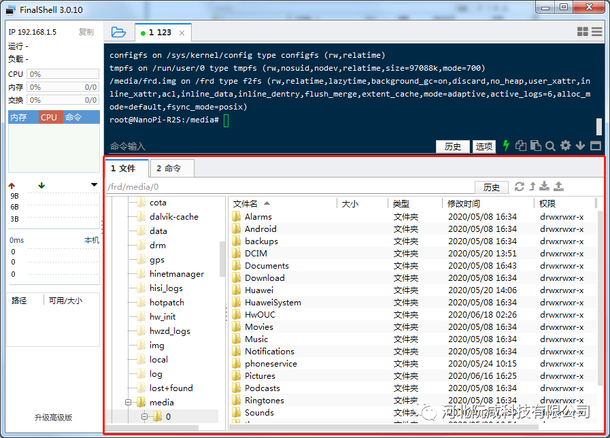Viewport: 610px width, 438px height.
Task: Select the Android folder row
Action: point(412,229)
